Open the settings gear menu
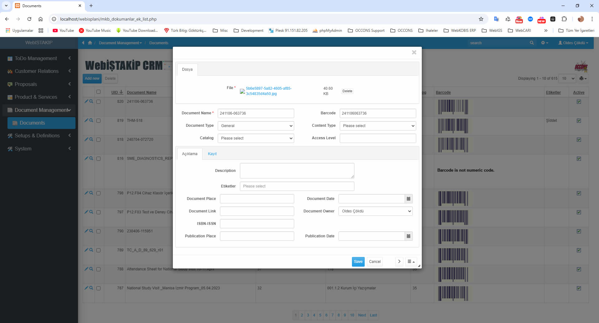The image size is (599, 323). (544, 43)
